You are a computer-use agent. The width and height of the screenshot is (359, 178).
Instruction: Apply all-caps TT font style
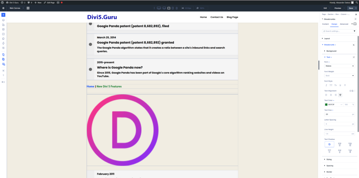tap(331, 85)
